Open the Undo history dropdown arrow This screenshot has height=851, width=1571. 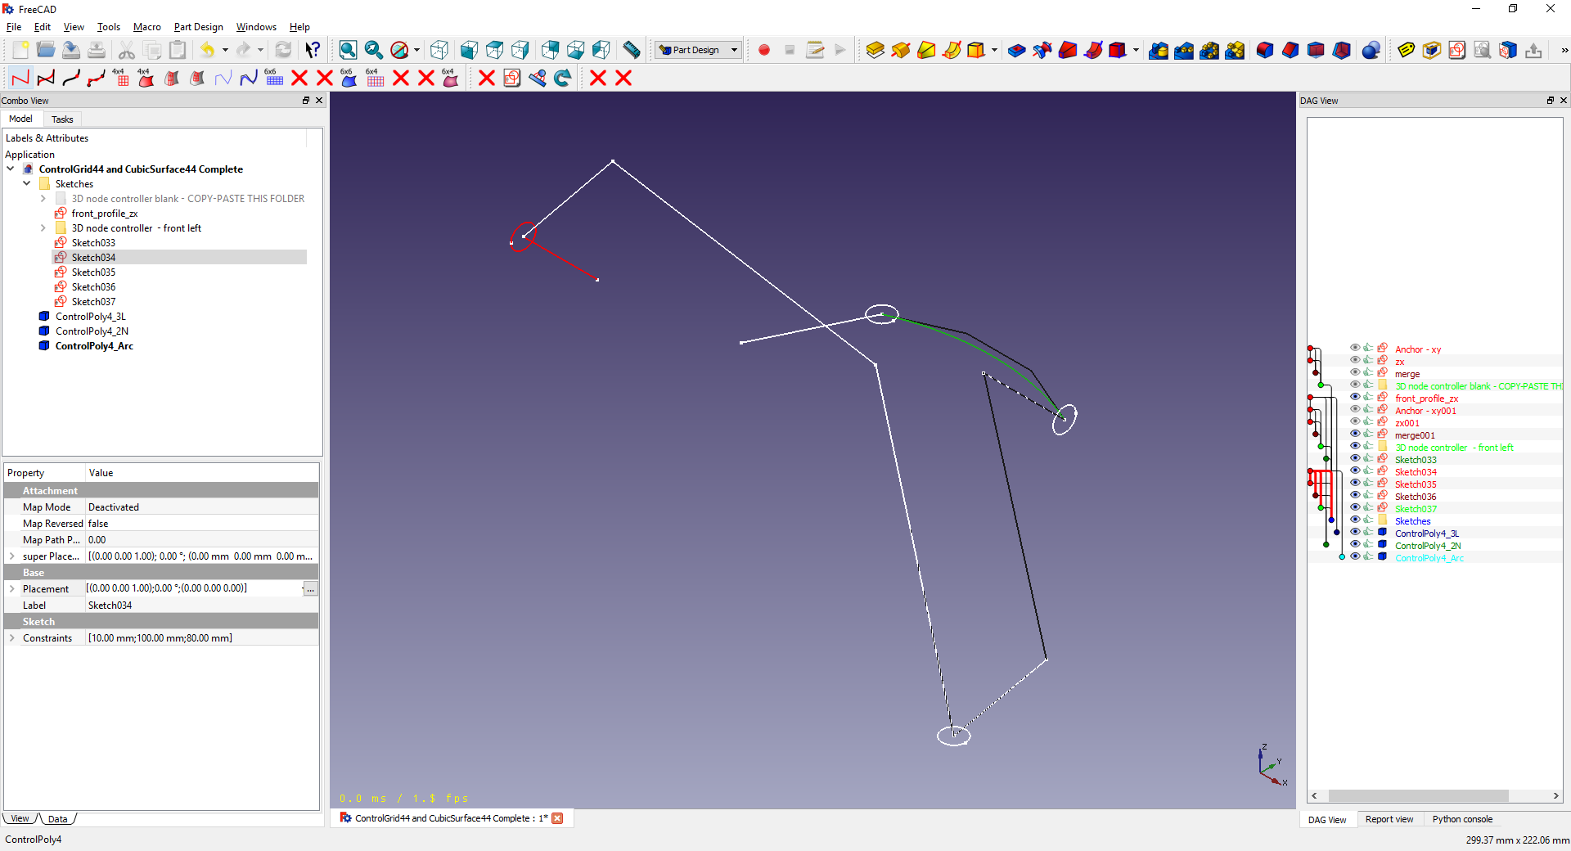tap(225, 50)
